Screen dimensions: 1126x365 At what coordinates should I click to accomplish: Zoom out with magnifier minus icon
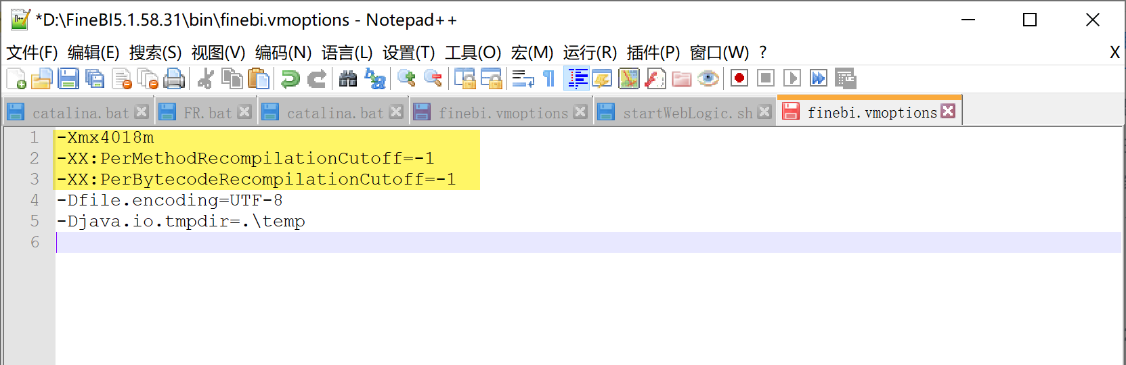(x=433, y=79)
